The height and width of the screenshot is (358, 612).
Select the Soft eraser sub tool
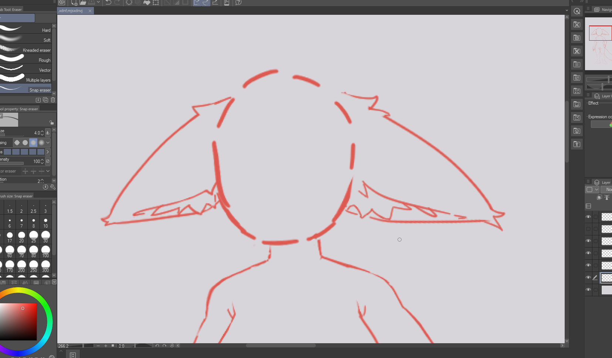pos(26,39)
